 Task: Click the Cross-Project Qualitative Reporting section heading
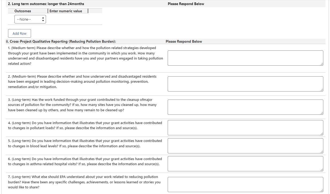pyautogui.click(x=61, y=42)
